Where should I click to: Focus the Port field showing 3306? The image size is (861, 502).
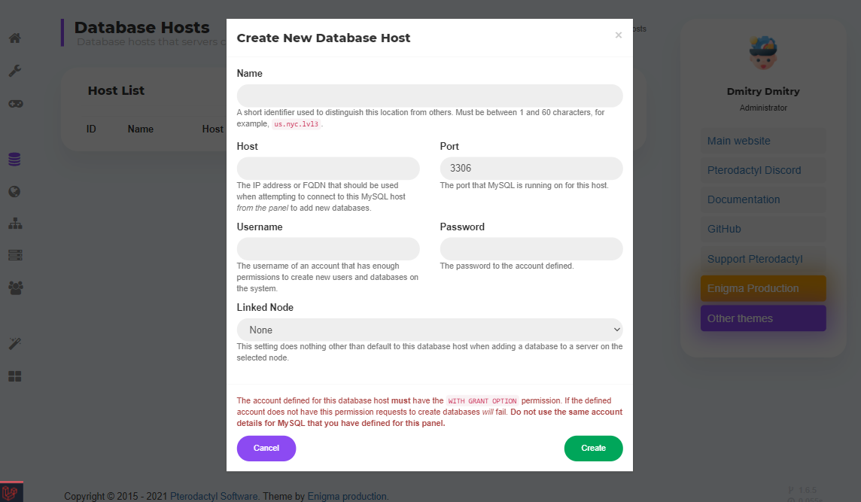[531, 169]
